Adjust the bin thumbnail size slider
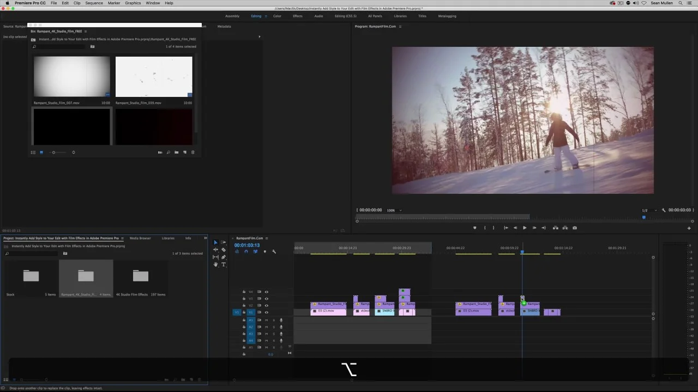The width and height of the screenshot is (698, 392). click(x=53, y=152)
